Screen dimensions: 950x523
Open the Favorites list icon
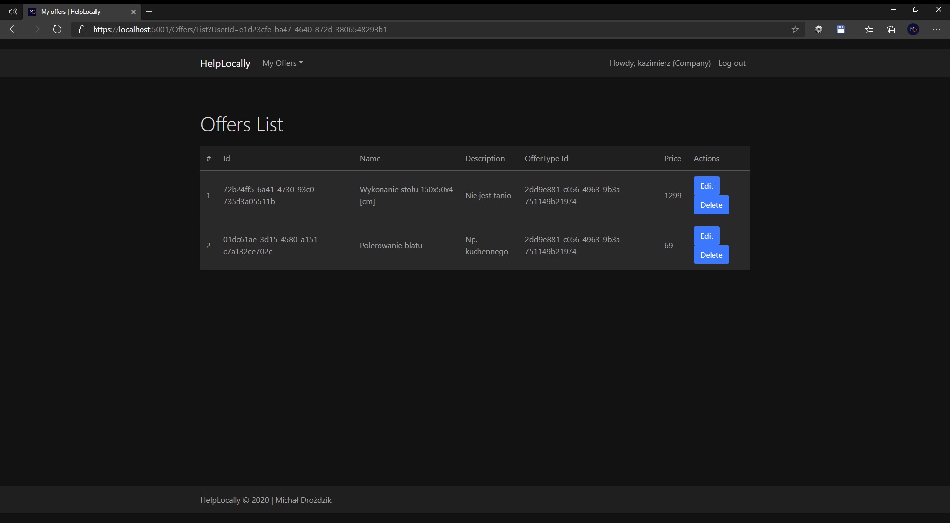point(869,29)
